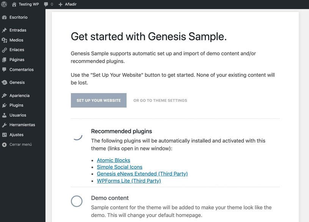Image resolution: width=309 pixels, height=222 pixels.
Task: Click the Herramientas wrench icon
Action: [x=4, y=125]
